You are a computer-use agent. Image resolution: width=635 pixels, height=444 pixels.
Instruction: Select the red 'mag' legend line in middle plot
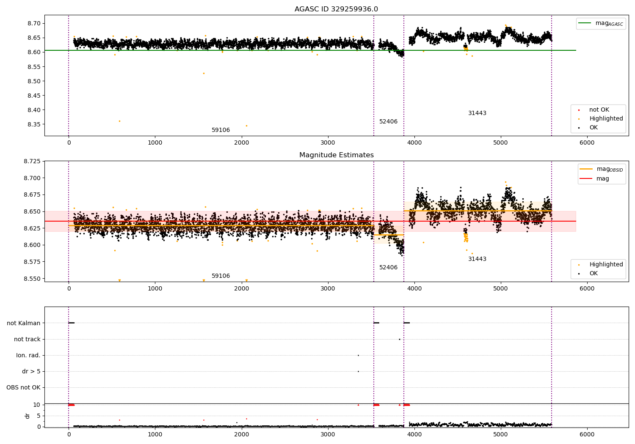[x=586, y=179]
